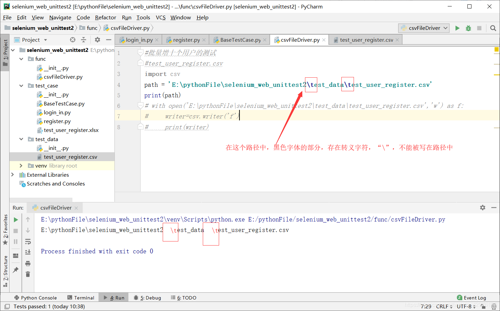The height and width of the screenshot is (311, 500).
Task: Collapse the selenium_web_unittest2 root folder
Action: pyautogui.click(x=13, y=50)
